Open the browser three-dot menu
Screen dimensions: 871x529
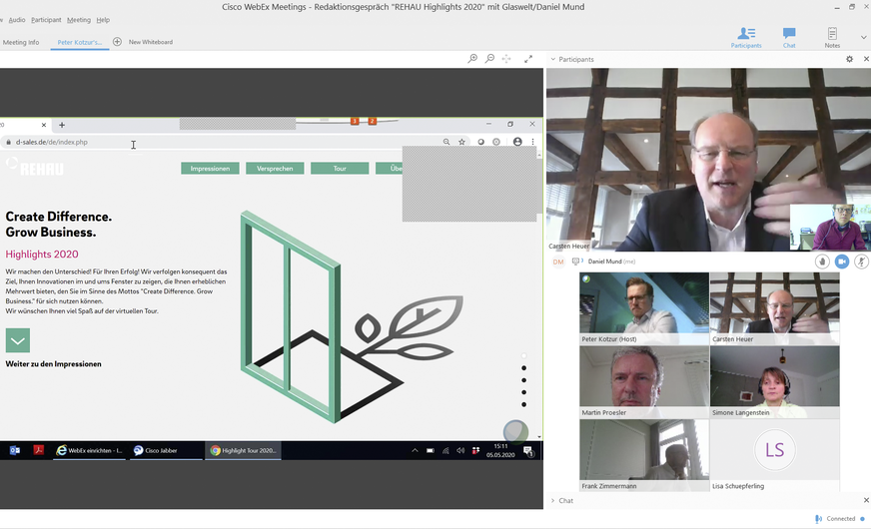[x=532, y=142]
